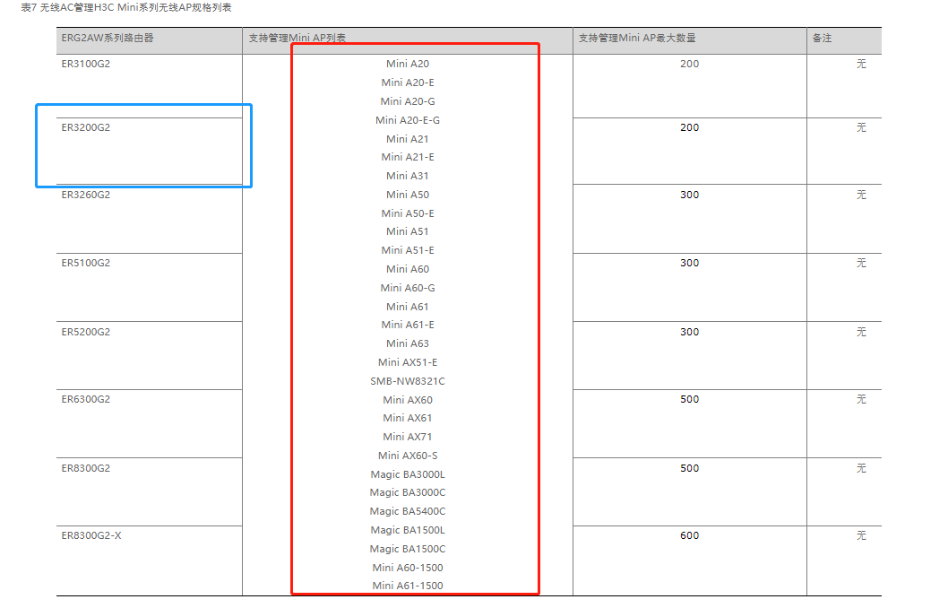Click the plain Mini A20 entry
This screenshot has width=948, height=608.
(x=408, y=65)
